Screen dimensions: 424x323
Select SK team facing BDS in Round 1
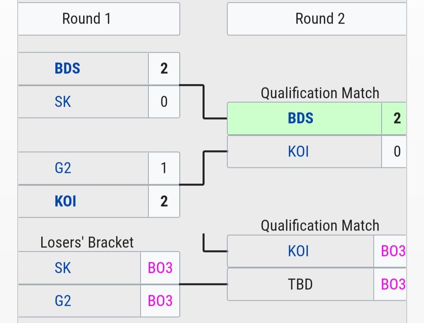[63, 102]
